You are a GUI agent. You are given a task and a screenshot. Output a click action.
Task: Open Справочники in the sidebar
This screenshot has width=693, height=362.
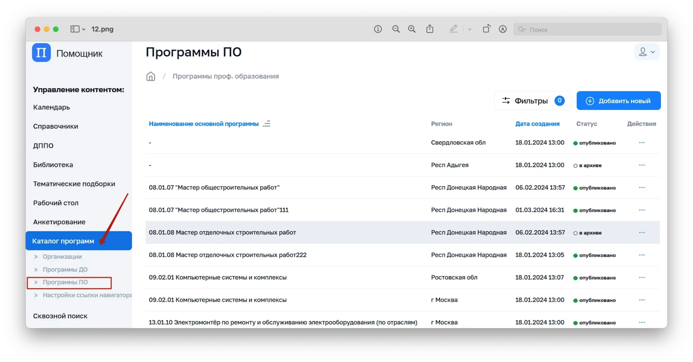[56, 126]
